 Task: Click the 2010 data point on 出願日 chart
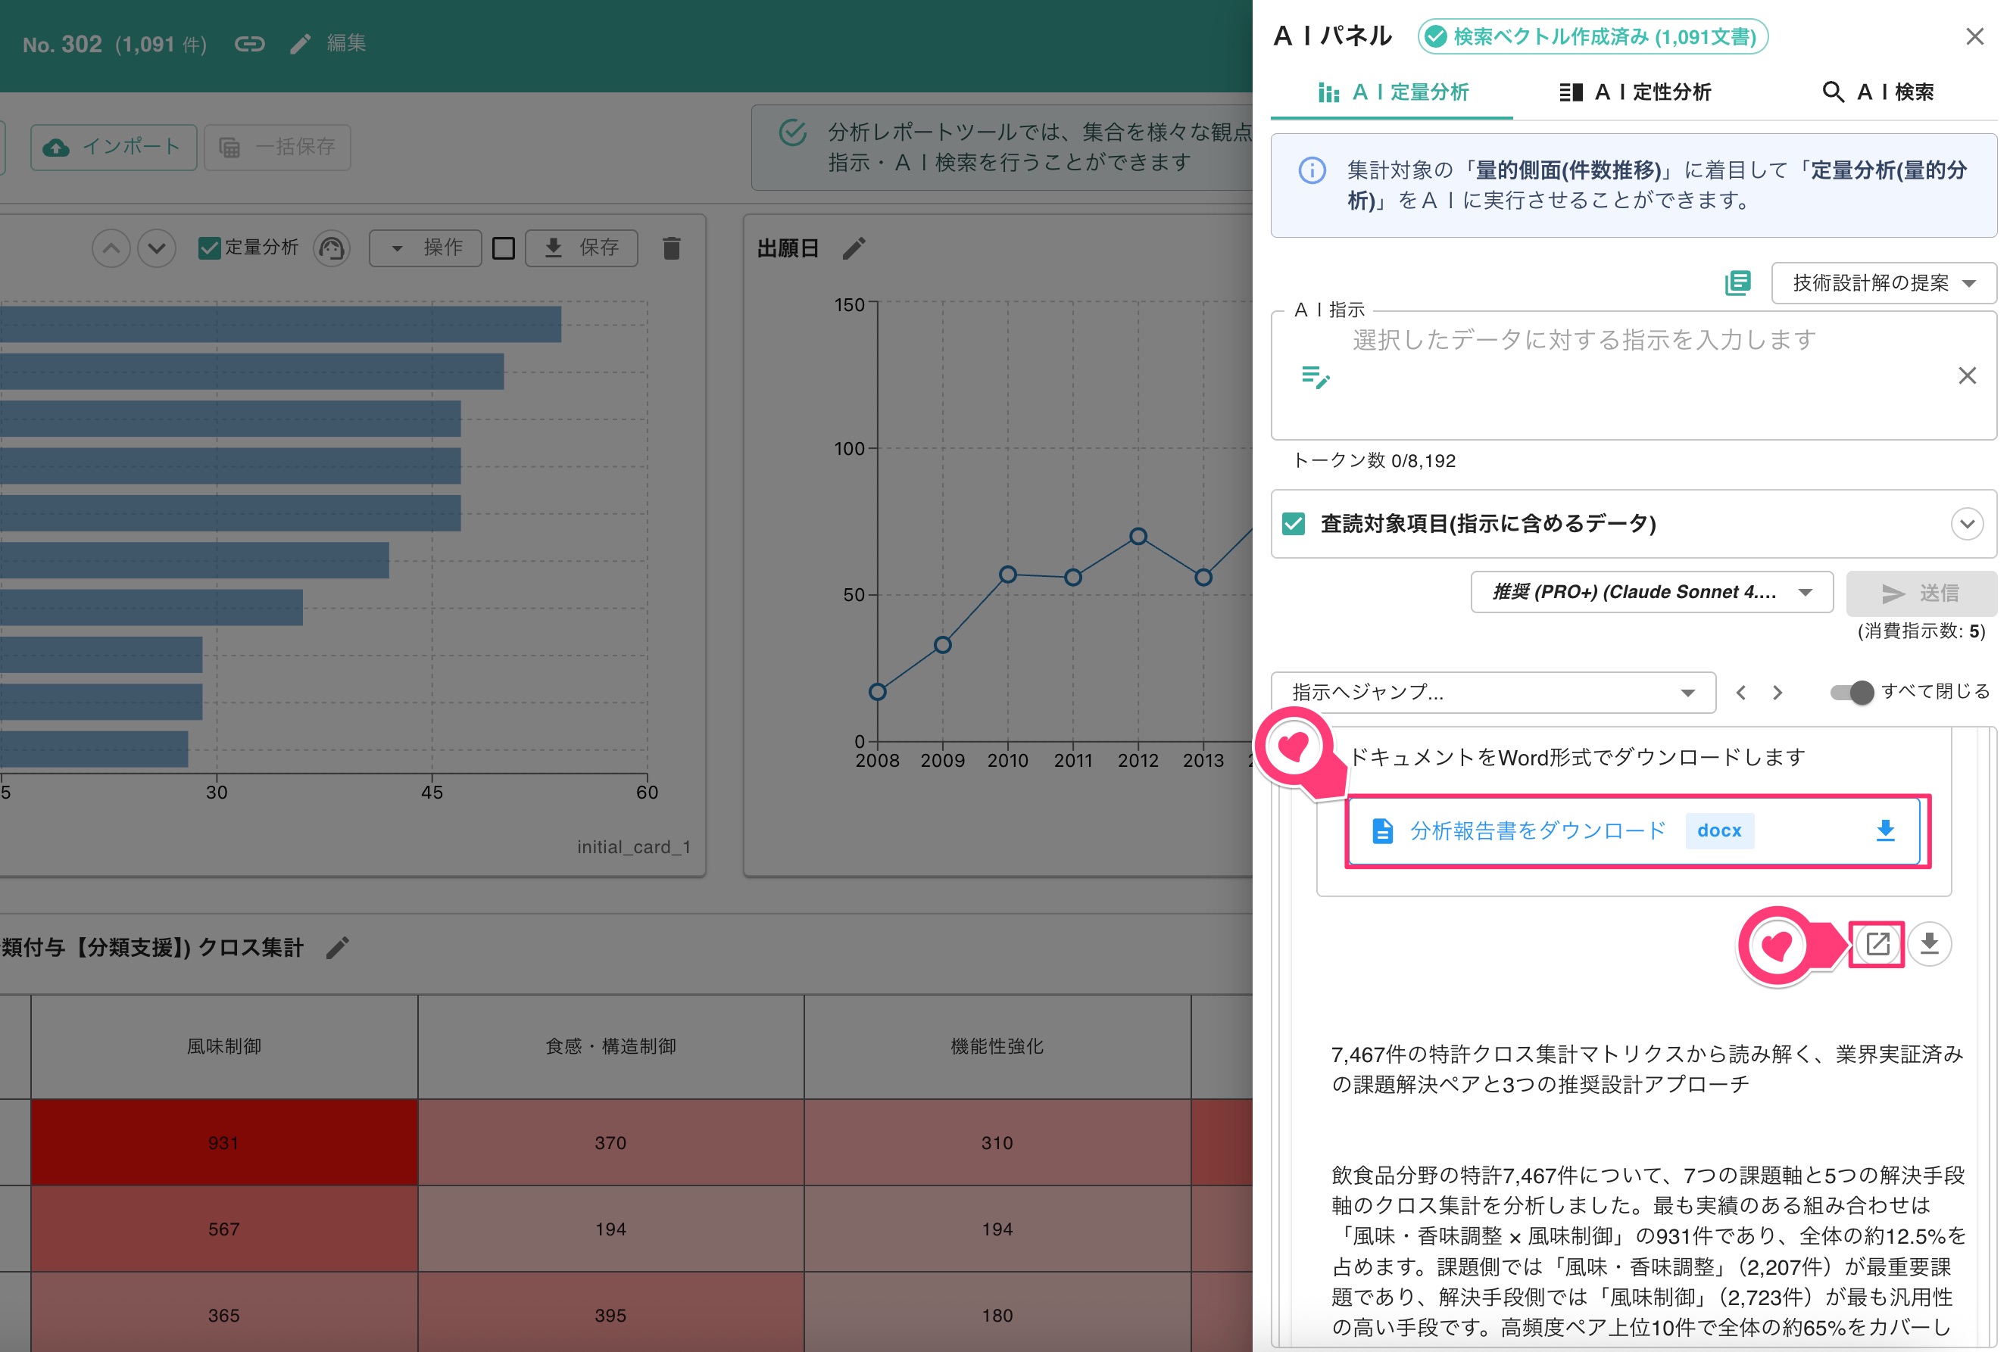point(1007,575)
